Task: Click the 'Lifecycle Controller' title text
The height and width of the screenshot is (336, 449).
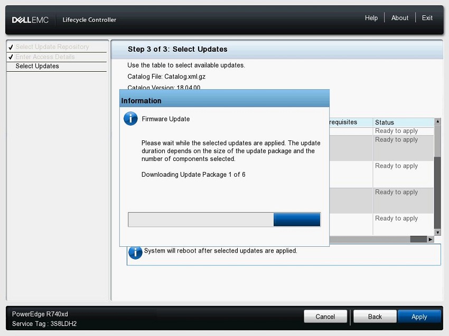Action: click(x=89, y=20)
